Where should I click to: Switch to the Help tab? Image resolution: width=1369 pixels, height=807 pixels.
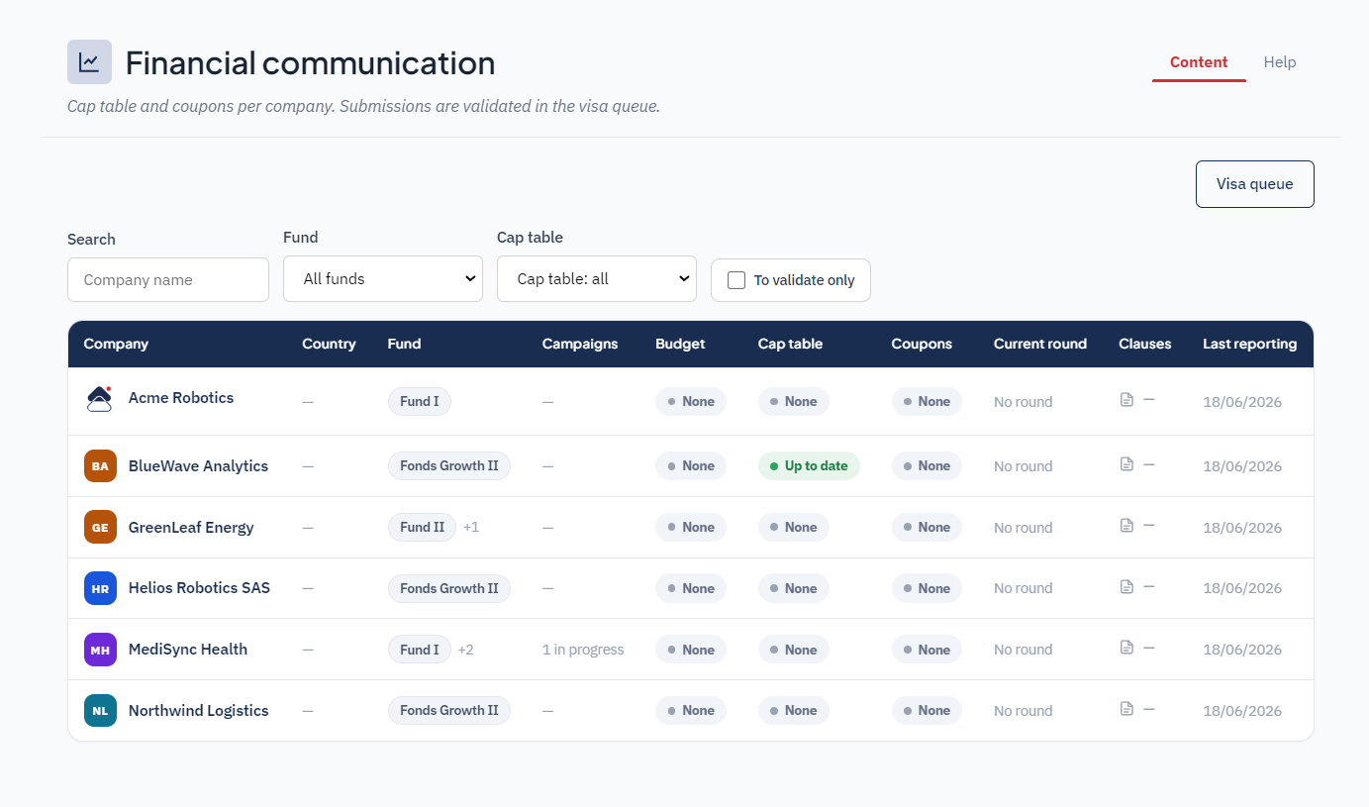[1280, 62]
